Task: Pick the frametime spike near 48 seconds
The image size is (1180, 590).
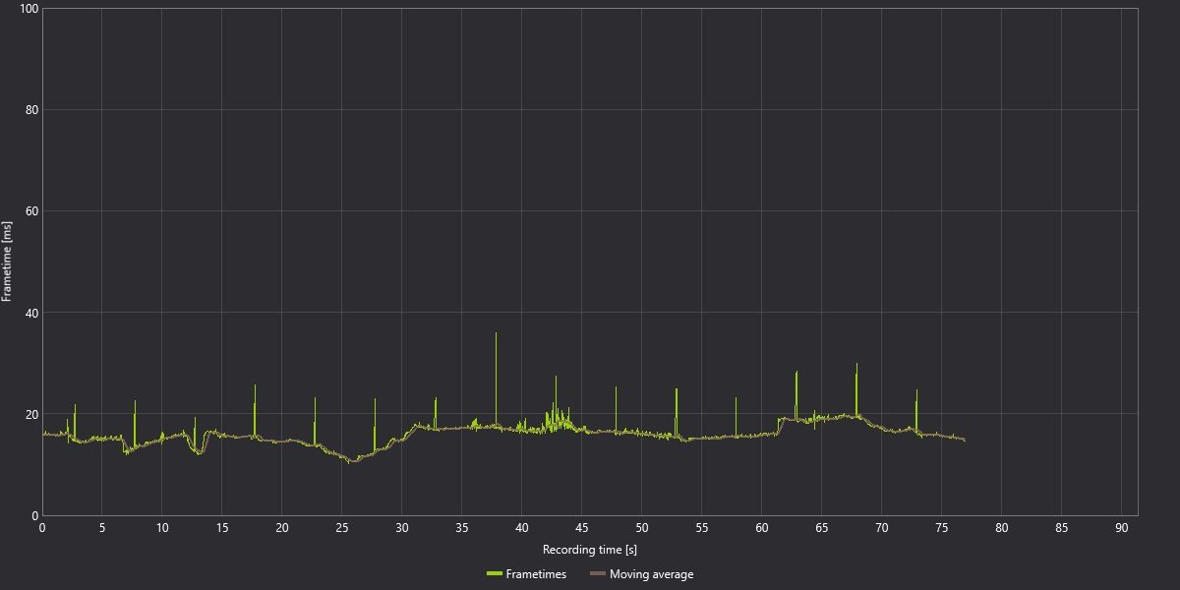Action: coord(617,408)
